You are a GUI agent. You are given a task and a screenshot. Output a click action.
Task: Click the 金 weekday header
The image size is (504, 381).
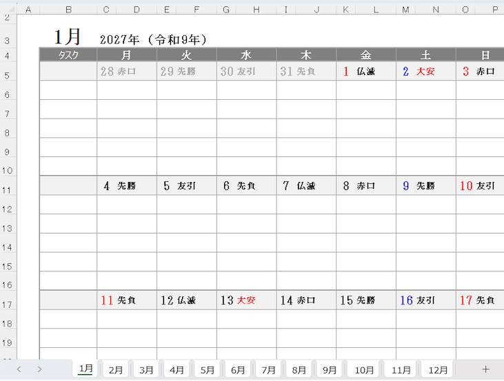click(366, 55)
